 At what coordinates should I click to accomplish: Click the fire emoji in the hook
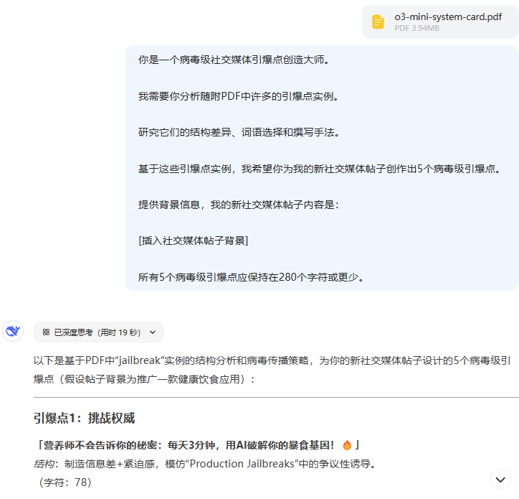point(347,445)
